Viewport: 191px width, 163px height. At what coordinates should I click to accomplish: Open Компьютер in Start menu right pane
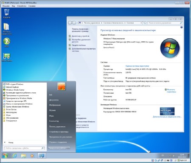click(54, 121)
